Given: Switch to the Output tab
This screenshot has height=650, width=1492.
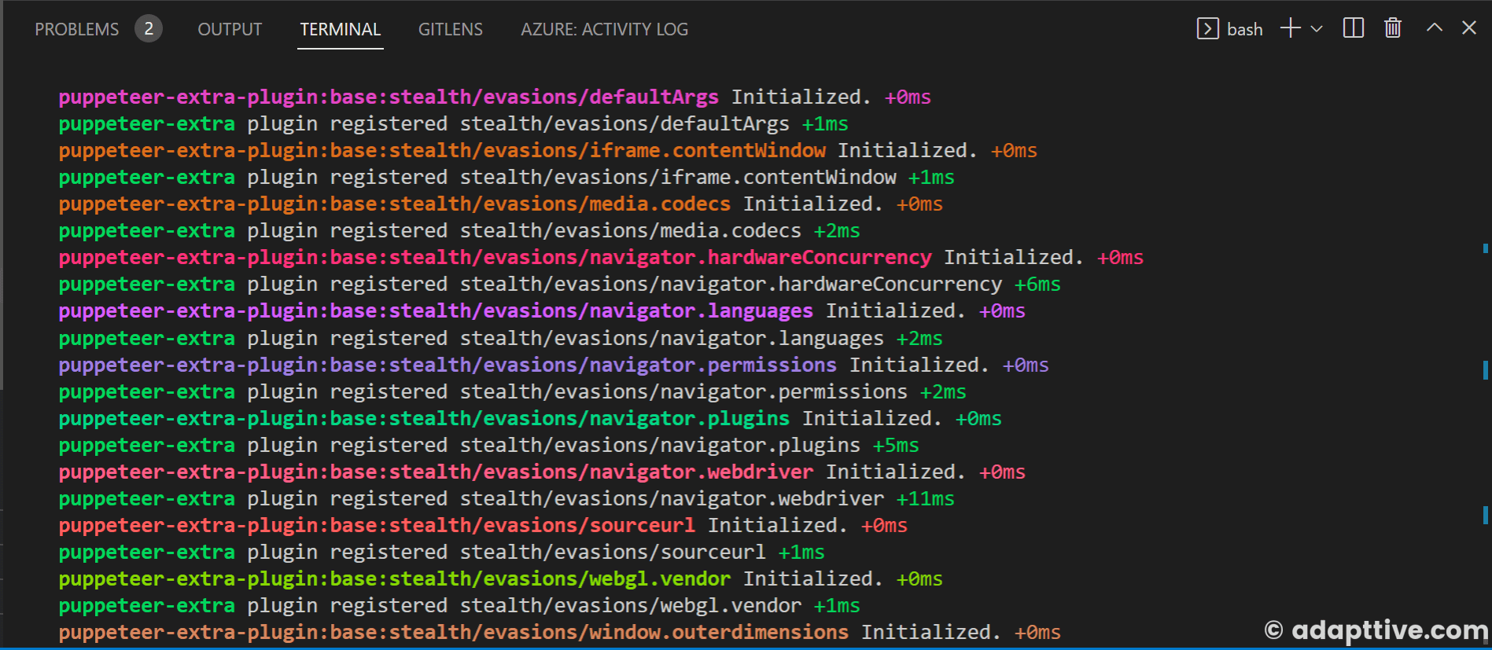Looking at the screenshot, I should (x=230, y=29).
